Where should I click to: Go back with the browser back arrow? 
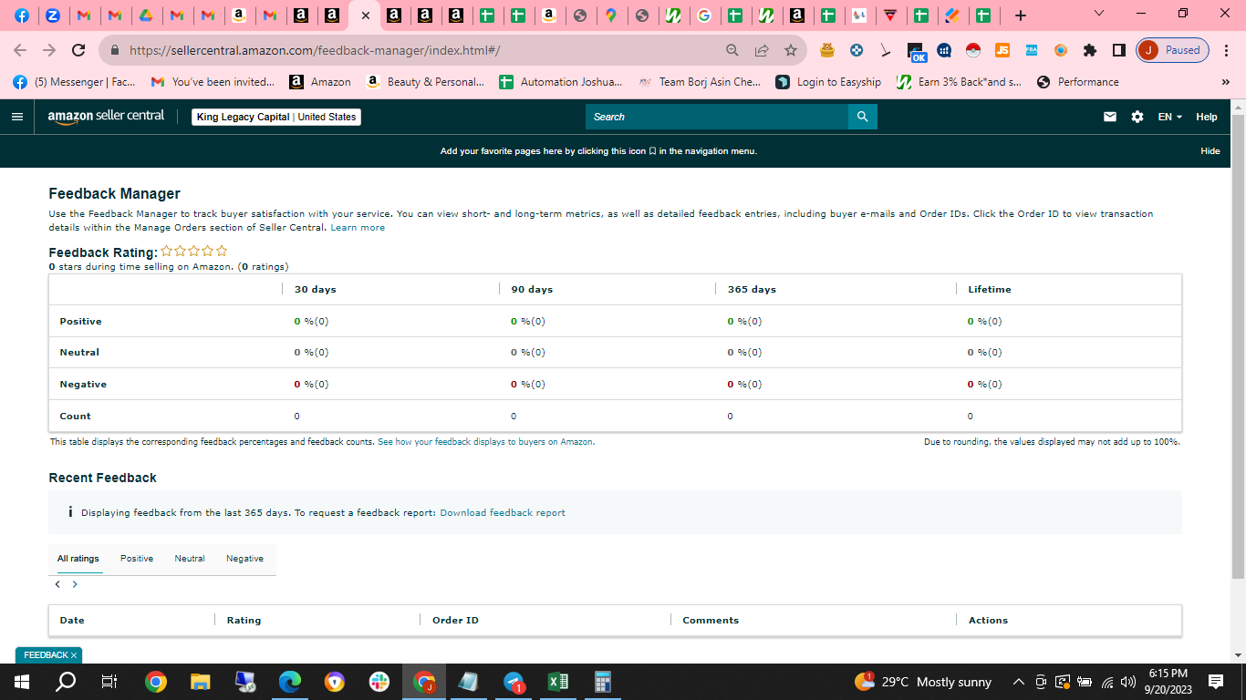coord(20,50)
